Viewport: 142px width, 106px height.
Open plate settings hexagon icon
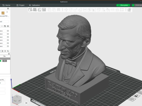point(132,99)
